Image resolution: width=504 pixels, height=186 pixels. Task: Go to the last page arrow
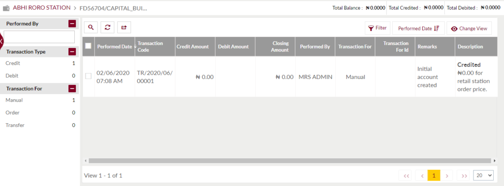tap(464, 175)
